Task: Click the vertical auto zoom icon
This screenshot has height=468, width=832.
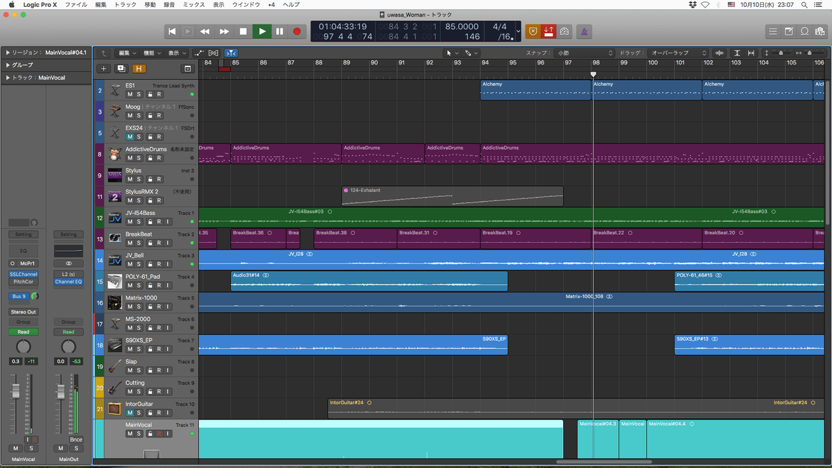Action: (x=737, y=53)
